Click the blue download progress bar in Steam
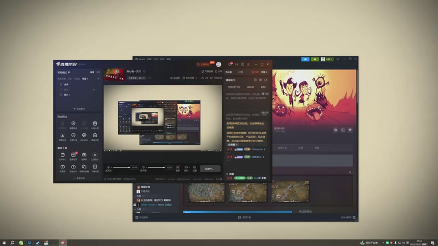The image size is (438, 246). (238, 212)
